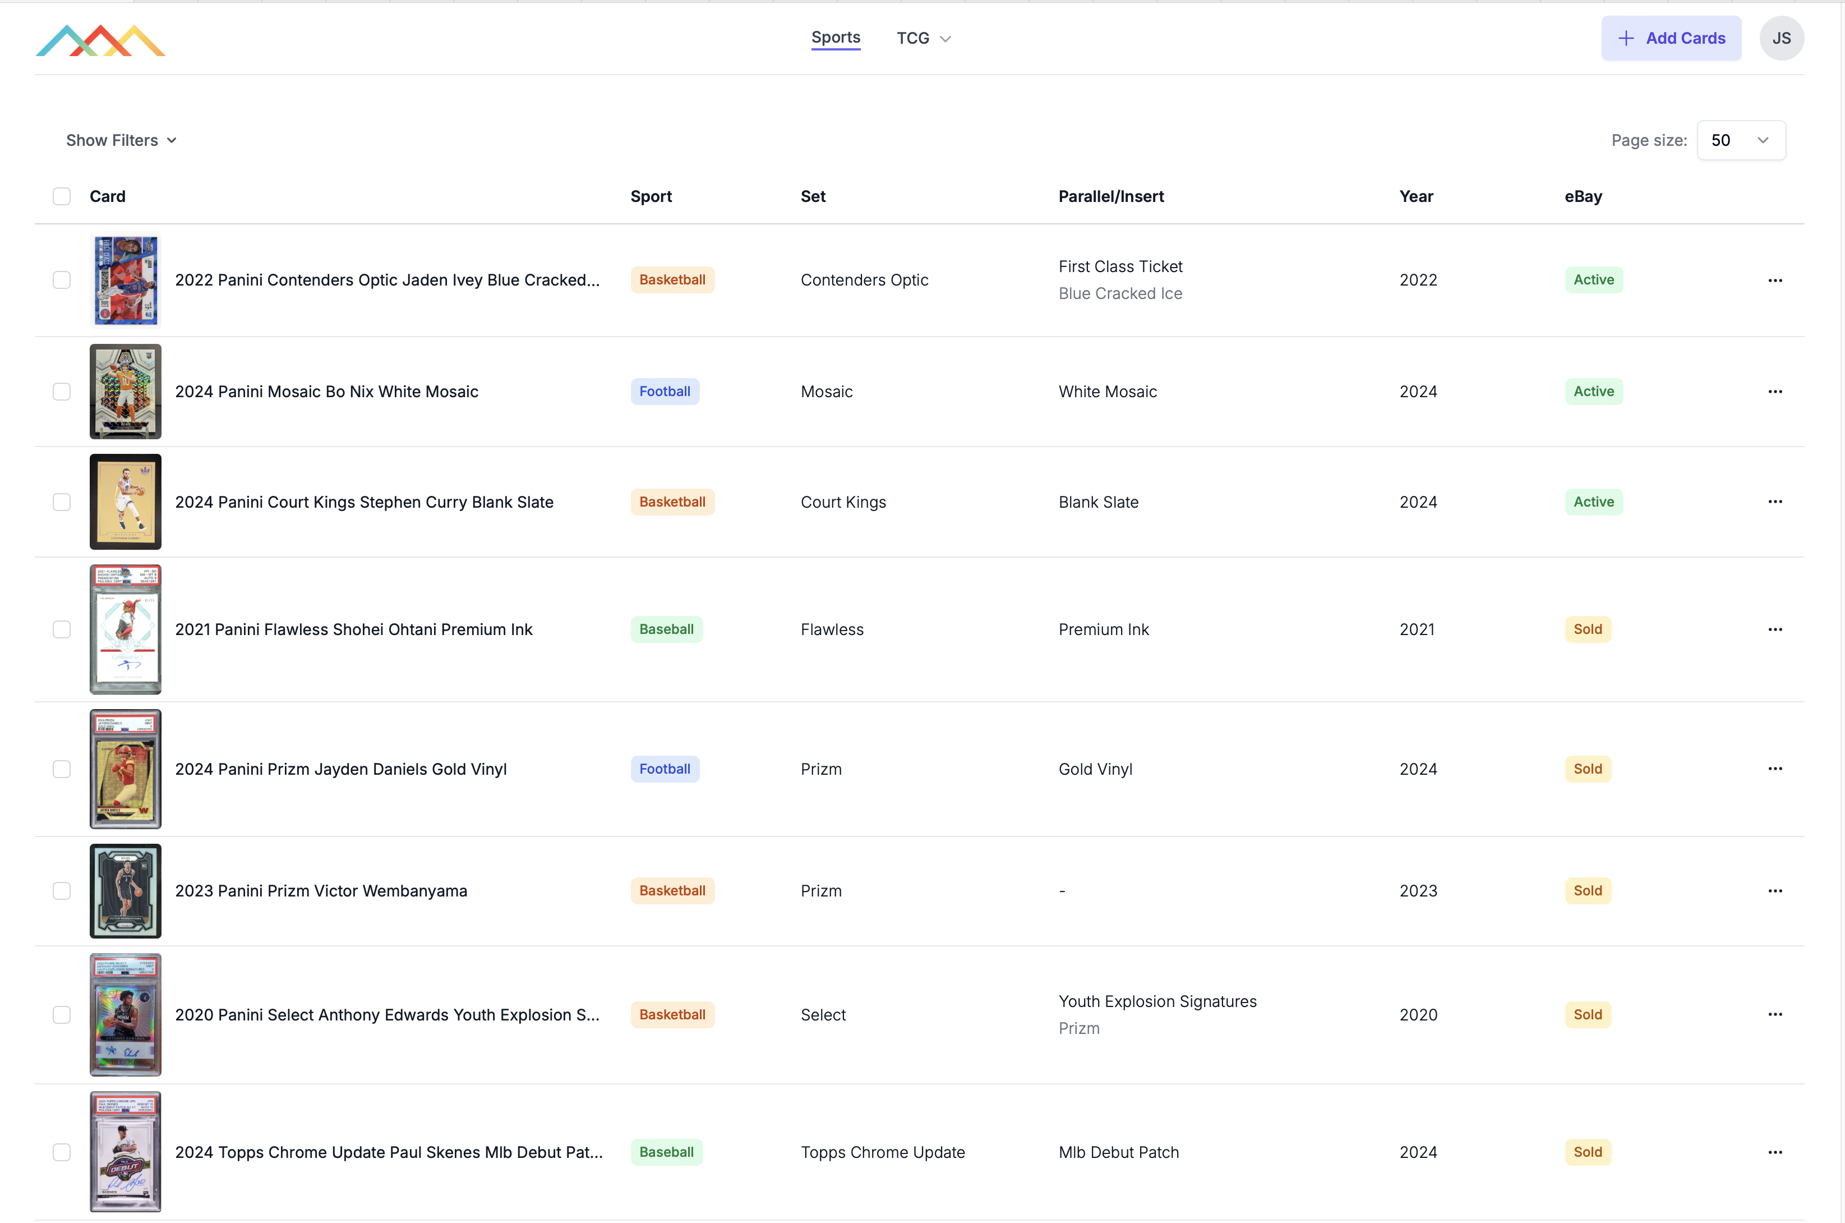Open actions menu for Bo Nix card
The height and width of the screenshot is (1223, 1845).
[x=1775, y=392]
